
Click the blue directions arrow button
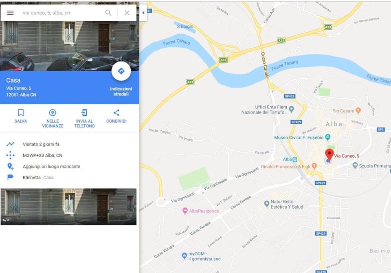[121, 71]
